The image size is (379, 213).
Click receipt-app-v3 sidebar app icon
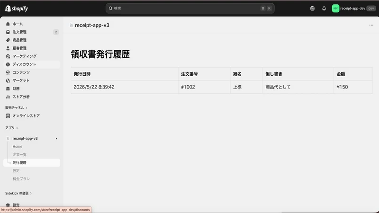[8, 138]
